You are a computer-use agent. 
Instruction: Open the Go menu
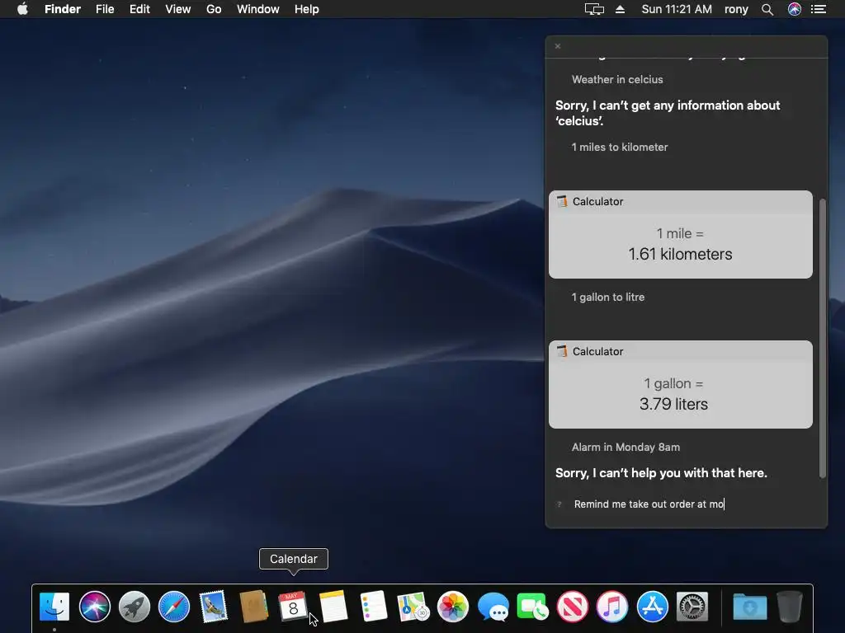coord(214,9)
